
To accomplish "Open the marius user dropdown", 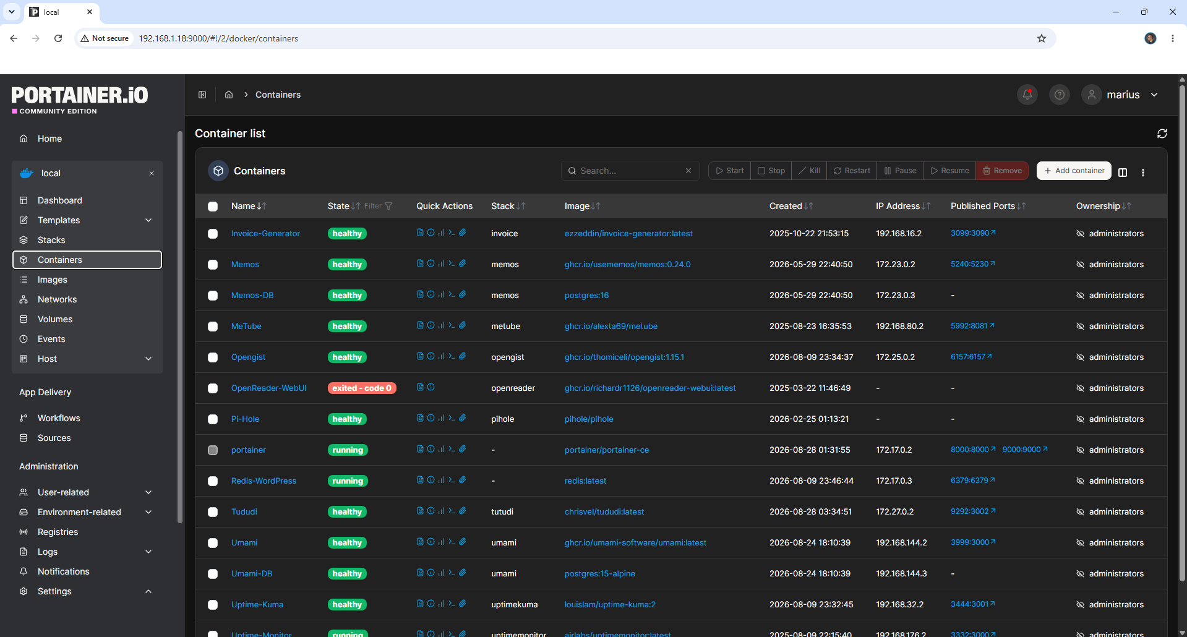I will pos(1120,95).
